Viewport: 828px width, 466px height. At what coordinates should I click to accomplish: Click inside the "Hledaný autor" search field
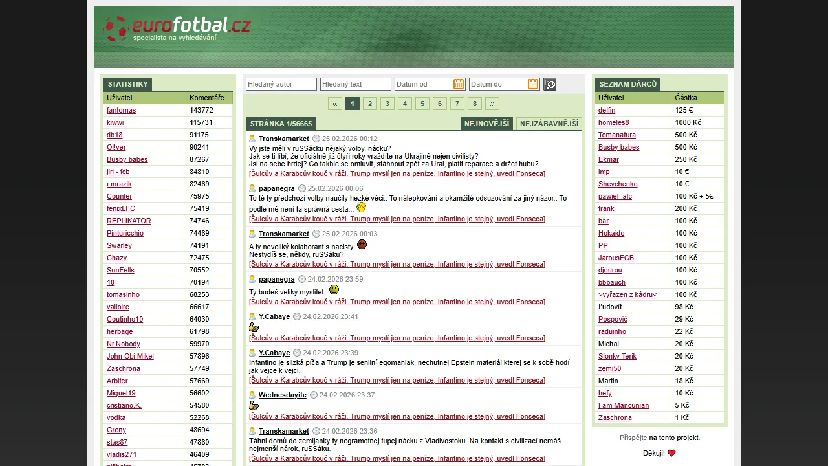click(281, 84)
